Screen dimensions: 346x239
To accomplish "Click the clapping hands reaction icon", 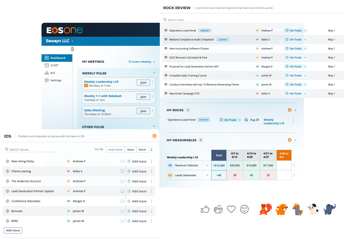I will pos(218,209).
